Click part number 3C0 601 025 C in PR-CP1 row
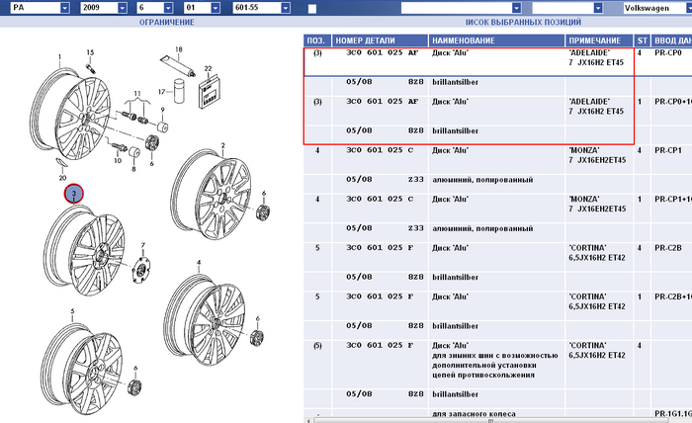This screenshot has width=692, height=423. point(380,150)
